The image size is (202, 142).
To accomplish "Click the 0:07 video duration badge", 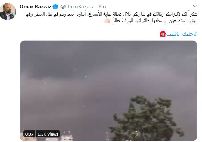I will 29,134.
